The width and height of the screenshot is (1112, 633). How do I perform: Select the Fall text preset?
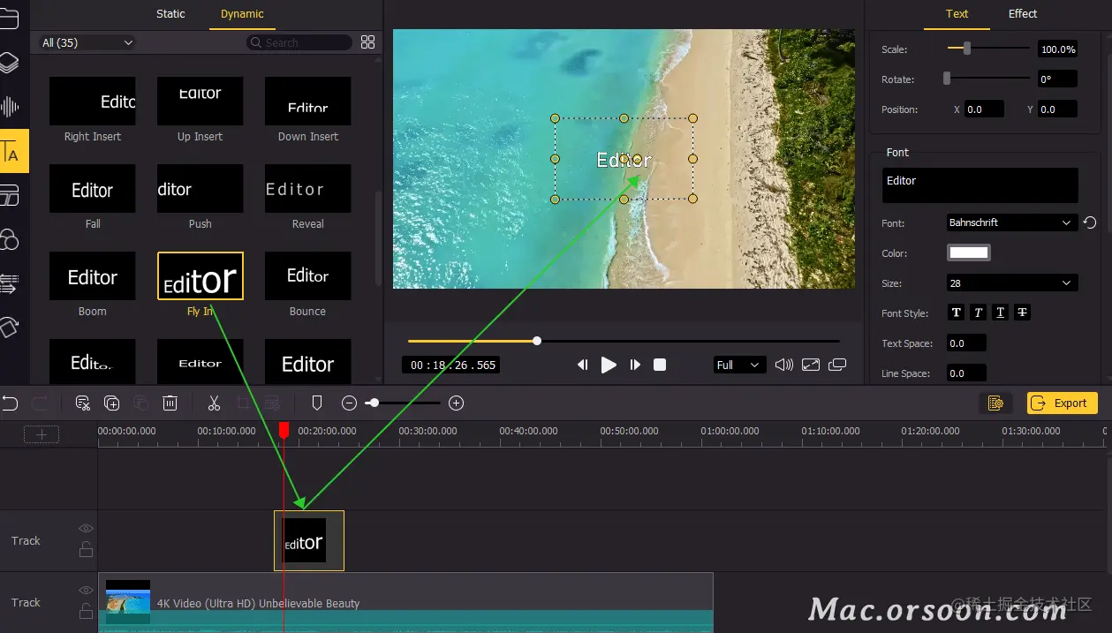pyautogui.click(x=93, y=188)
